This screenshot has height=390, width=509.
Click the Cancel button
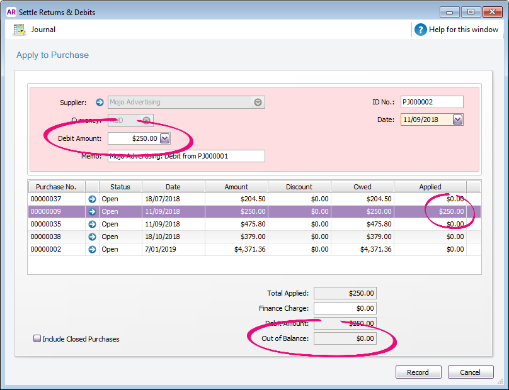click(x=471, y=372)
